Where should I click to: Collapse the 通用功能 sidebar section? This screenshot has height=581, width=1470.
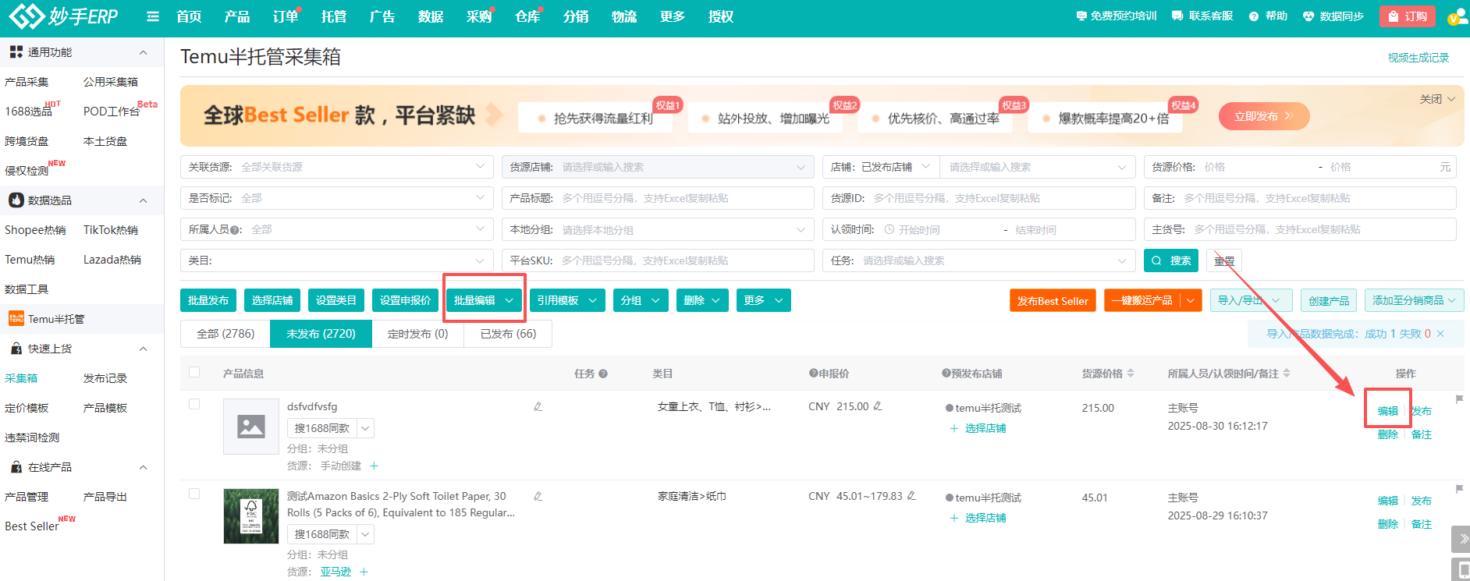(x=143, y=52)
